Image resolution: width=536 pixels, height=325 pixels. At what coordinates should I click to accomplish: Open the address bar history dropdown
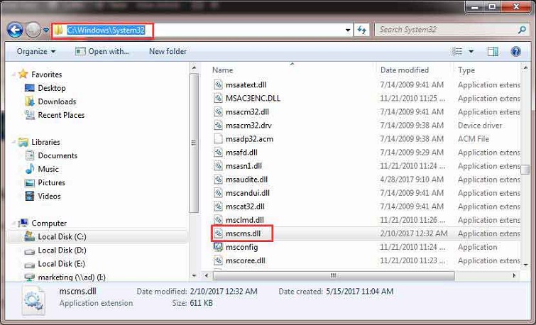348,31
